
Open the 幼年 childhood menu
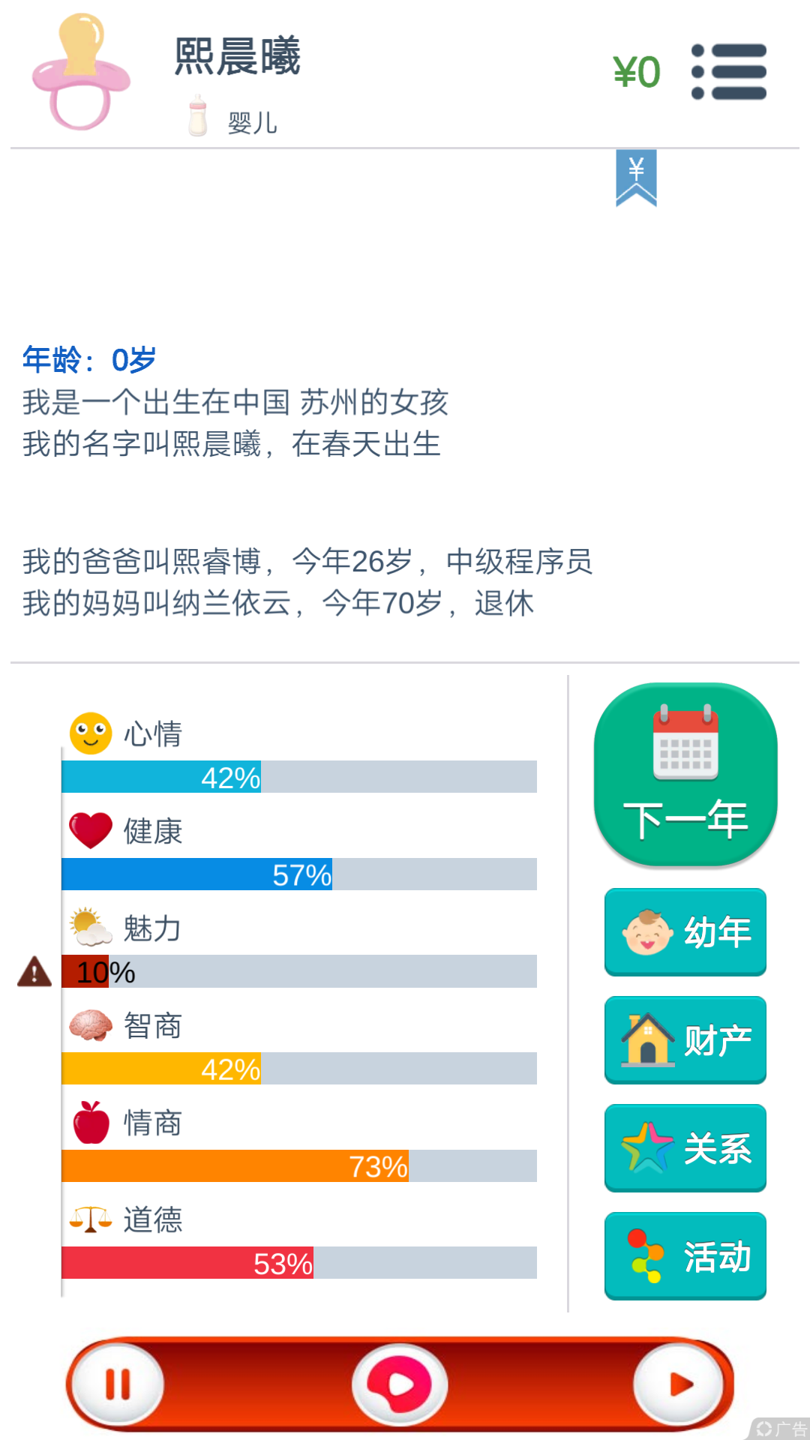pos(685,932)
